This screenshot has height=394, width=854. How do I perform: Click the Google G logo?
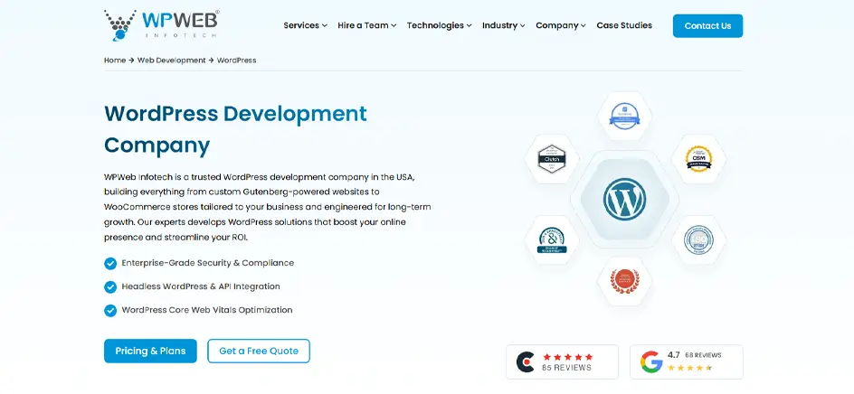[x=650, y=361]
